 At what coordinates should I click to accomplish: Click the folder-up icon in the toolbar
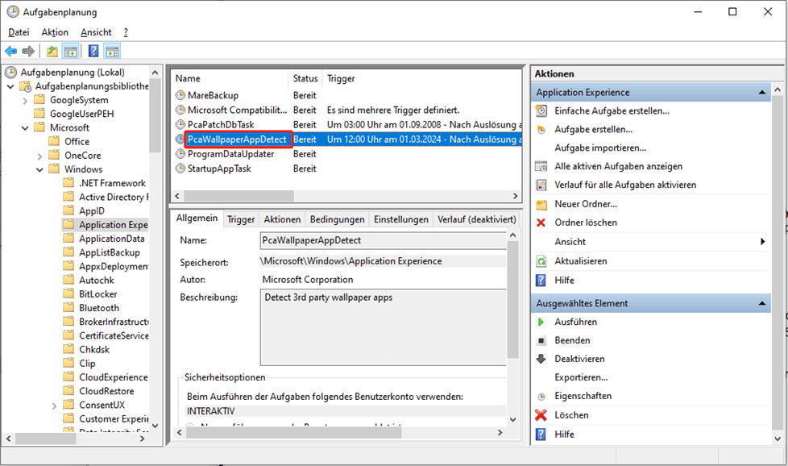(52, 52)
